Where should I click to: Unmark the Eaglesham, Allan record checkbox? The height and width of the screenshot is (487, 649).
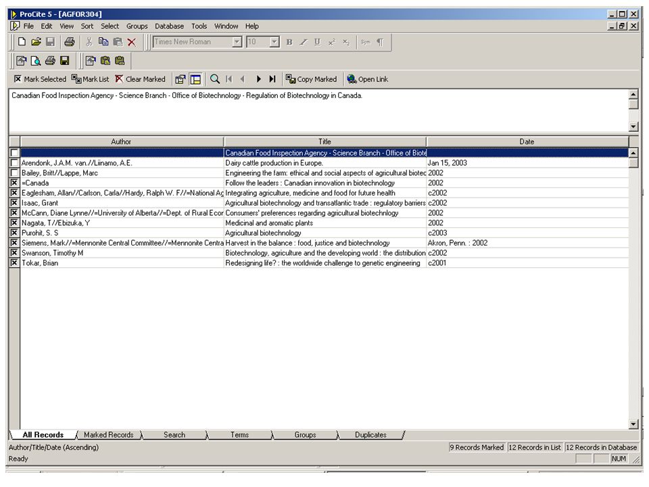(14, 193)
